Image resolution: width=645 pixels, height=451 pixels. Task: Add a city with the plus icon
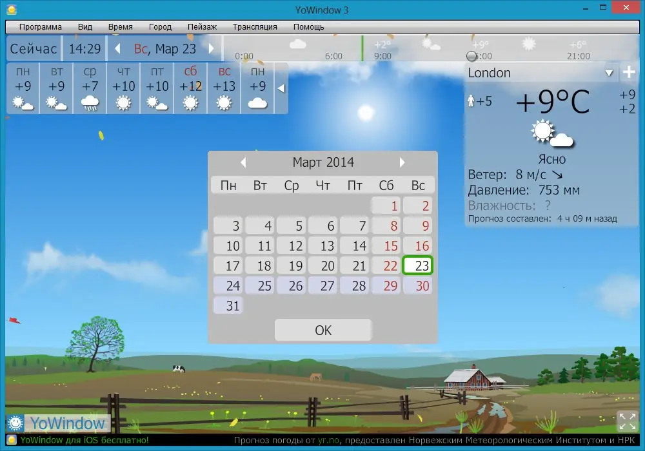point(628,72)
